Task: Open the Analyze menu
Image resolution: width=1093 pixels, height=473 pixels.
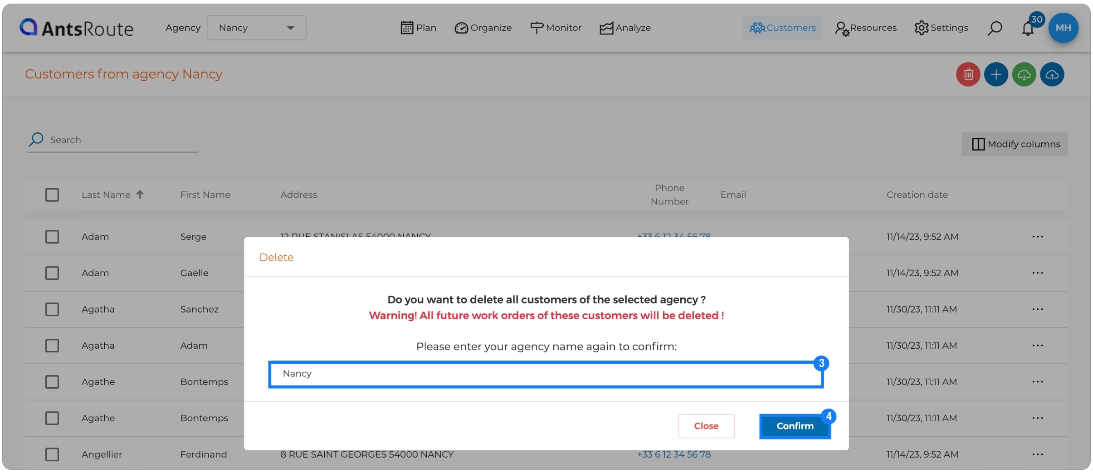Action: 625,28
